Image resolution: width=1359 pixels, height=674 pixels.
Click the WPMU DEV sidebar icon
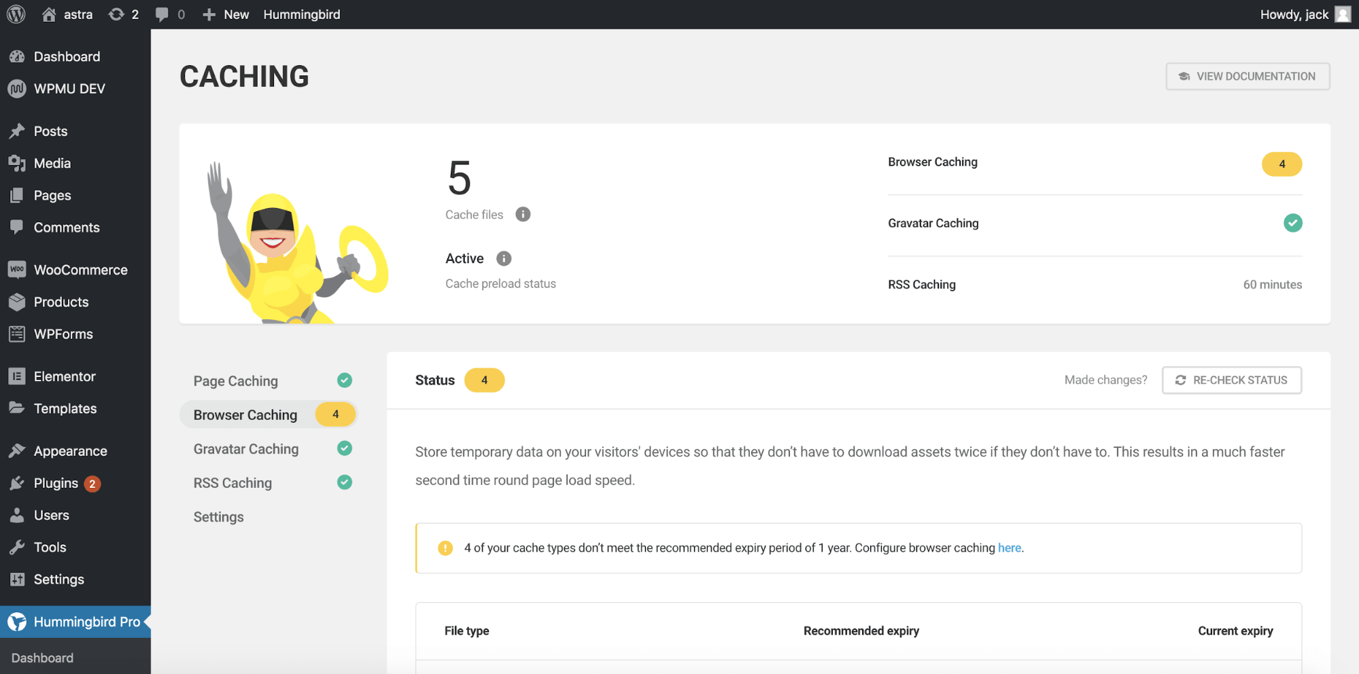[x=16, y=88]
